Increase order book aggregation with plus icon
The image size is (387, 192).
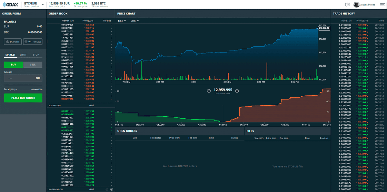point(111,189)
